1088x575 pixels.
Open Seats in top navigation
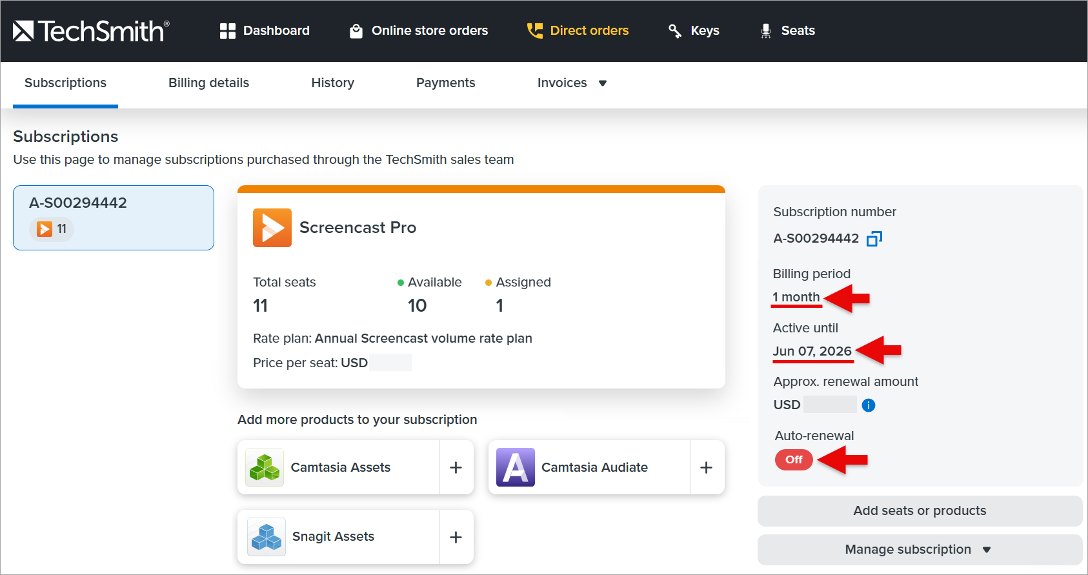(798, 30)
